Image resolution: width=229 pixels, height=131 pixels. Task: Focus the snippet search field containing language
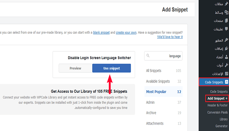(x=163, y=56)
